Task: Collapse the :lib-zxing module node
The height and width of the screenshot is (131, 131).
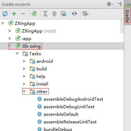Action: click(x=10, y=46)
